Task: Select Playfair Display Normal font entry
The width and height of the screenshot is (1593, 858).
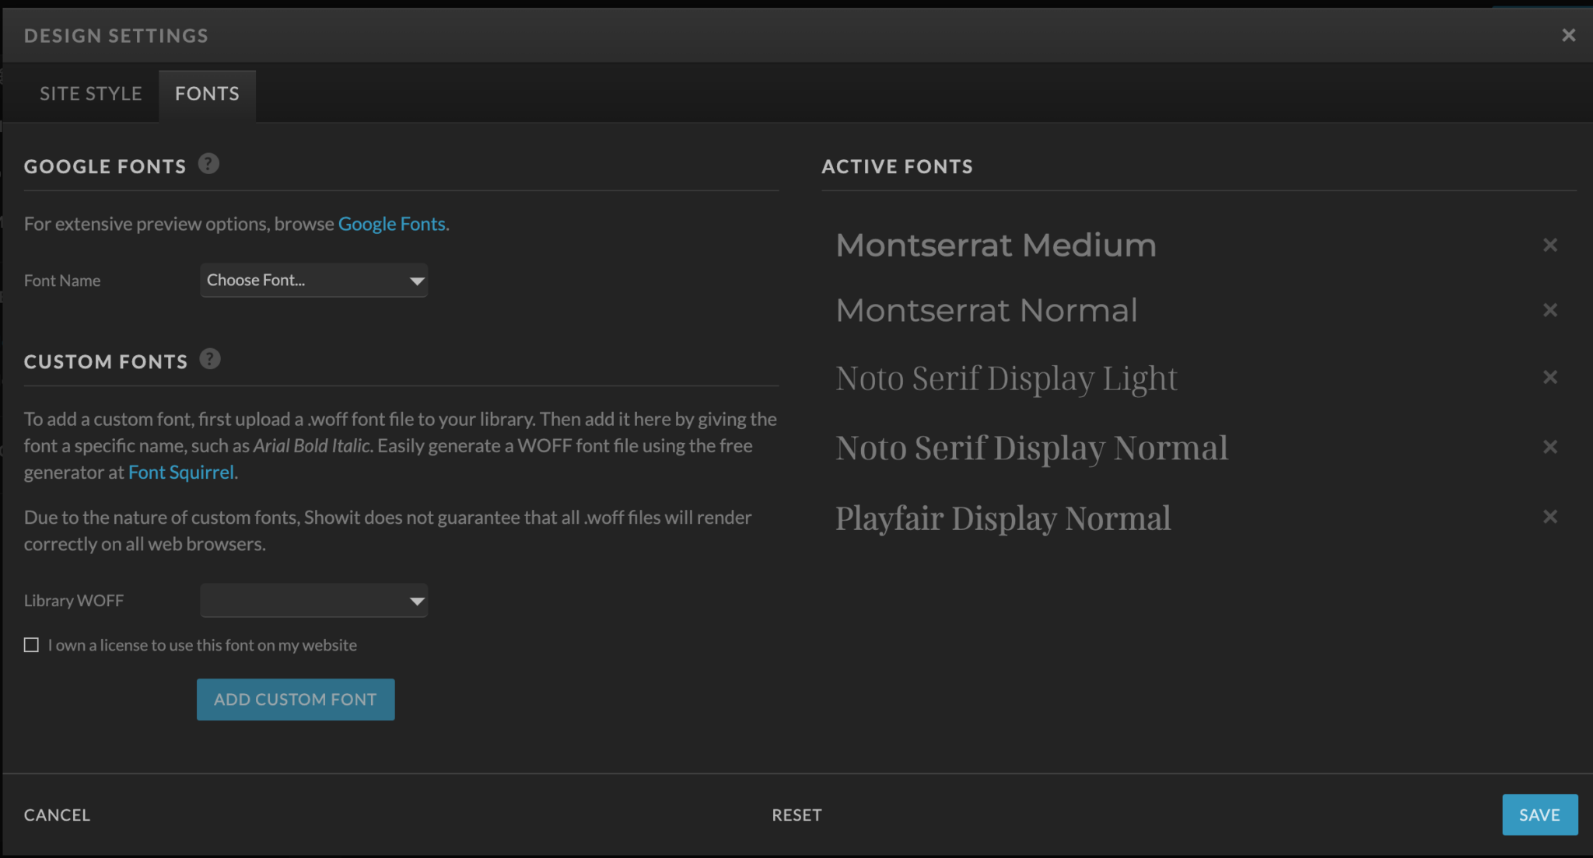Action: (1003, 518)
